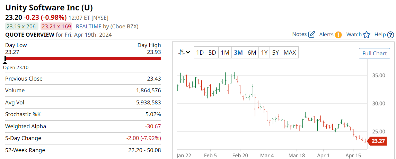Click the Notes pencil edit icon
This screenshot has width=396, height=159.
[312, 35]
